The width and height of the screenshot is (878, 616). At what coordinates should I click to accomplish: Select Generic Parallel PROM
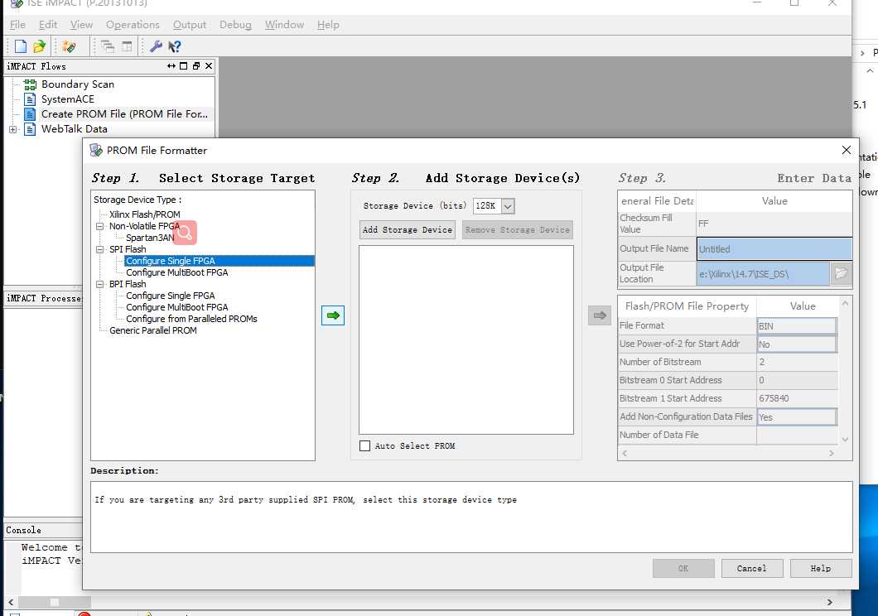pos(153,330)
